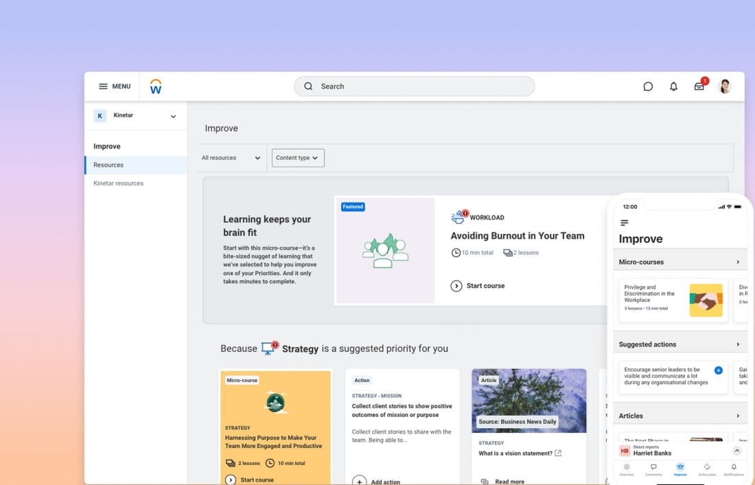The image size is (755, 485).
Task: Click the notifications bell in top bar
Action: (673, 86)
